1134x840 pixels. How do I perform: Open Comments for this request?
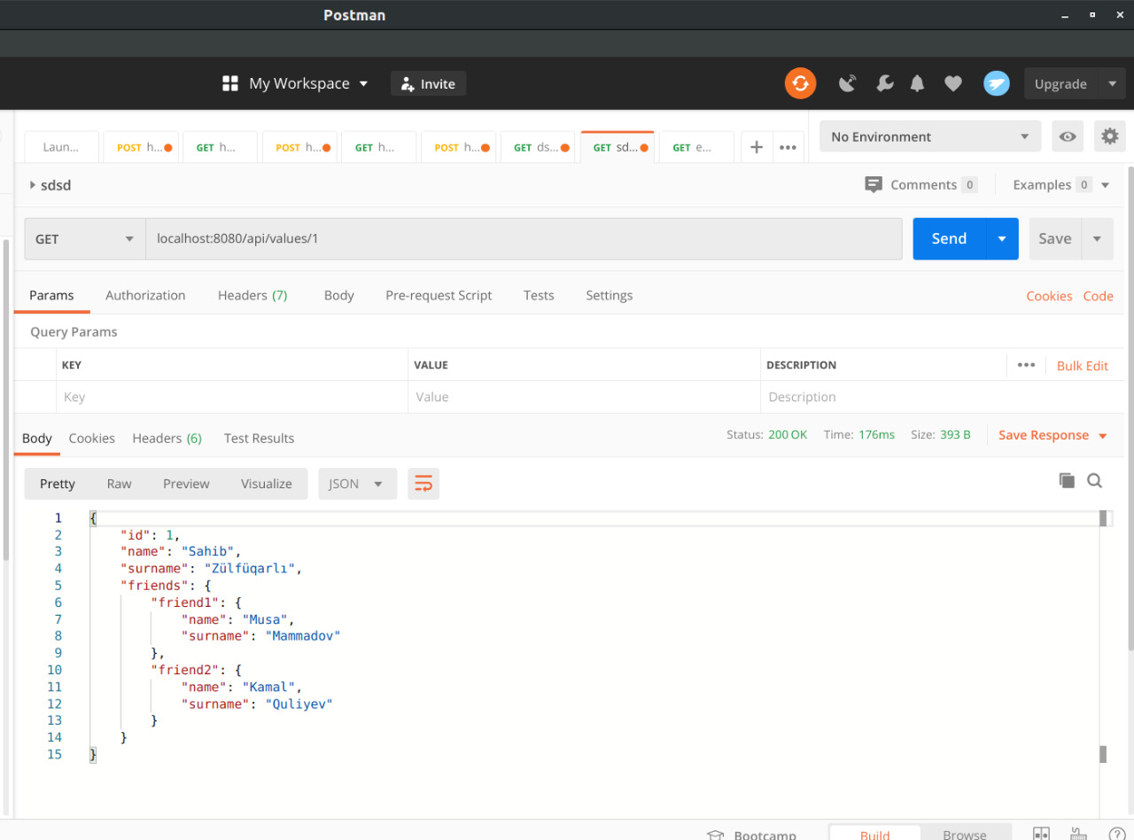click(x=921, y=184)
